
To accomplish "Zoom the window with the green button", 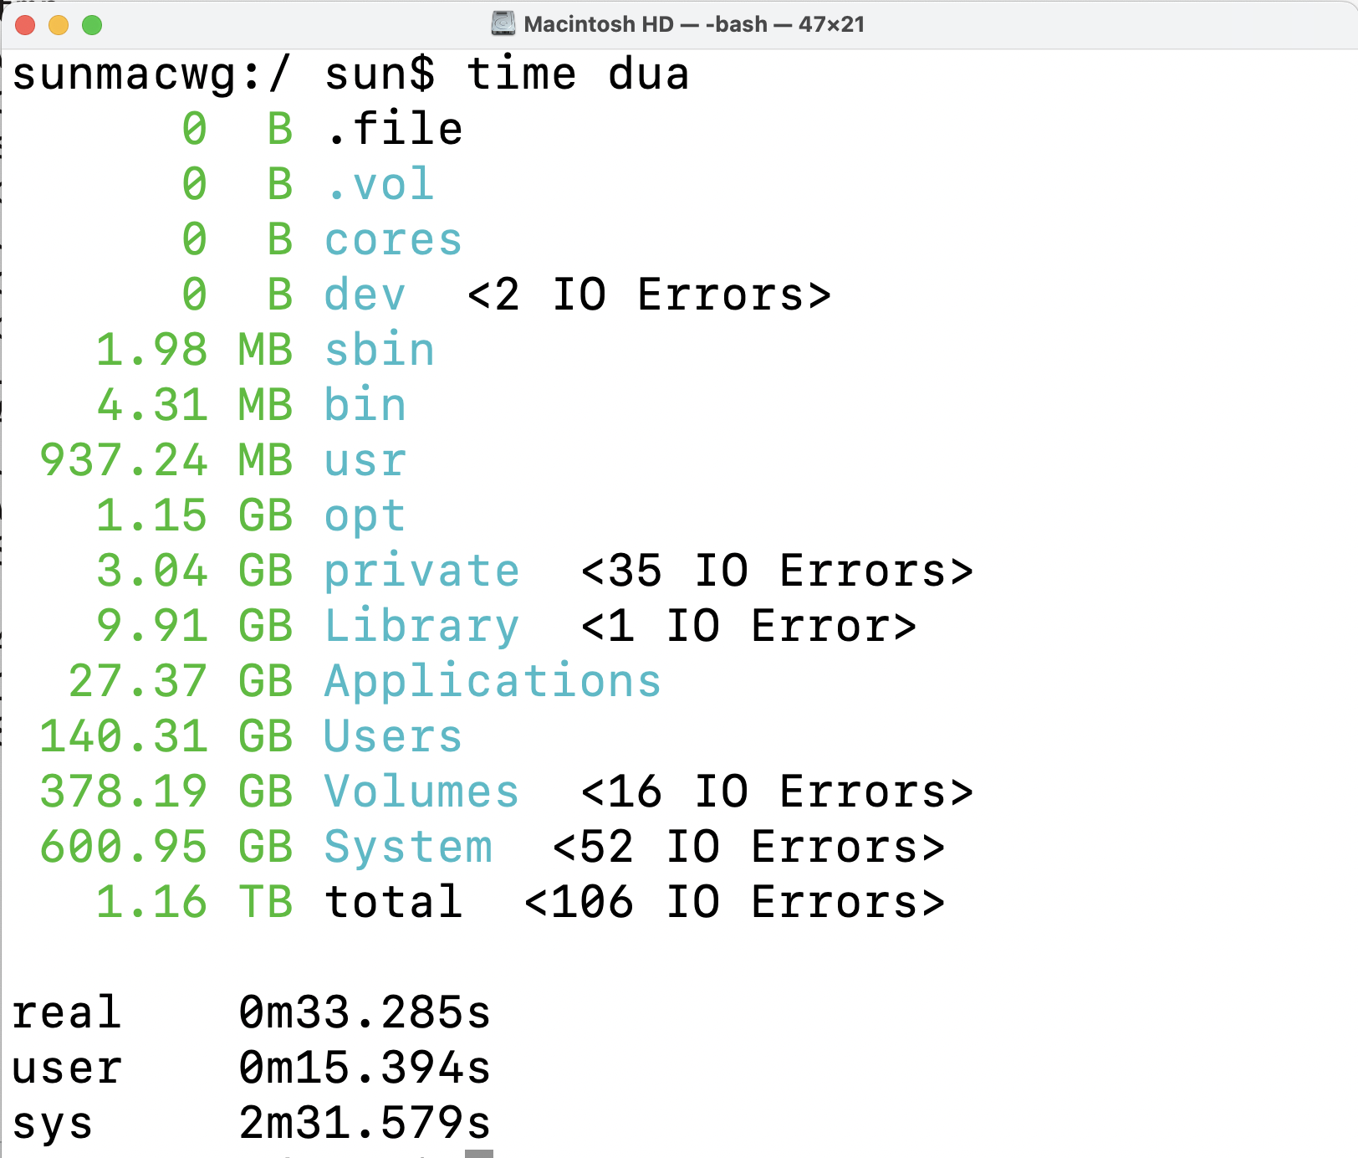I will [x=92, y=25].
